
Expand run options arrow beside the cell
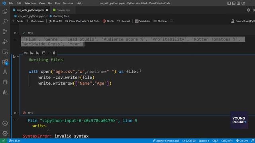(x=18, y=57)
